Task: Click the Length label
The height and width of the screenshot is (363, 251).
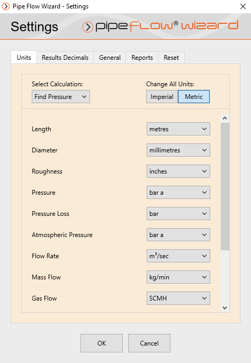Action: pyautogui.click(x=41, y=129)
